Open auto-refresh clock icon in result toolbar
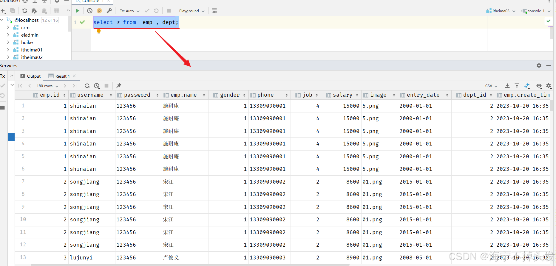The height and width of the screenshot is (266, 556). pos(97,86)
